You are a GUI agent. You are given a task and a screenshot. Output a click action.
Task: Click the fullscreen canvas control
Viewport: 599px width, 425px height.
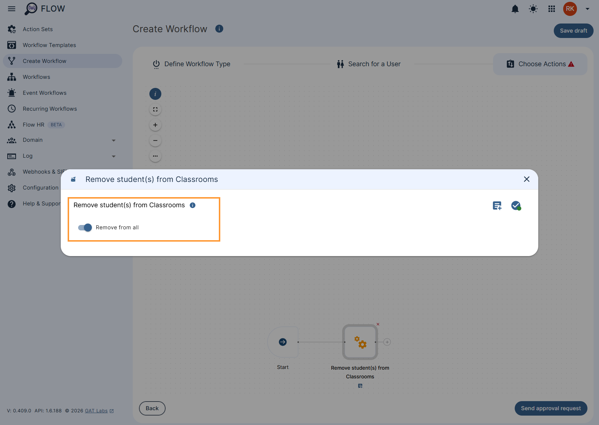[155, 109]
